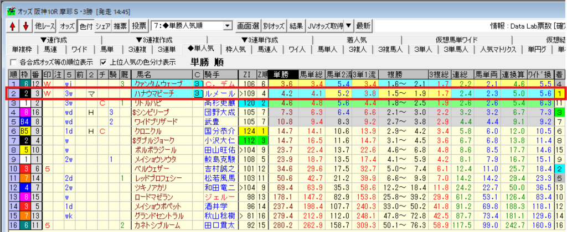Viewport: 567px width, 232px height.
Task: Click the 結果 results button
Action: tap(296, 26)
